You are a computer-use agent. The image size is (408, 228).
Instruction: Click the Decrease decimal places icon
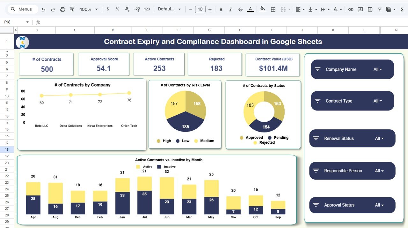point(127,9)
